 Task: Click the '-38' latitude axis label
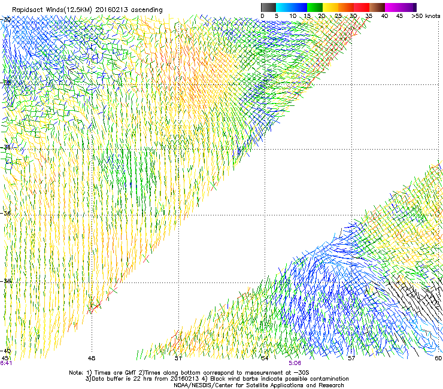(x=6, y=281)
